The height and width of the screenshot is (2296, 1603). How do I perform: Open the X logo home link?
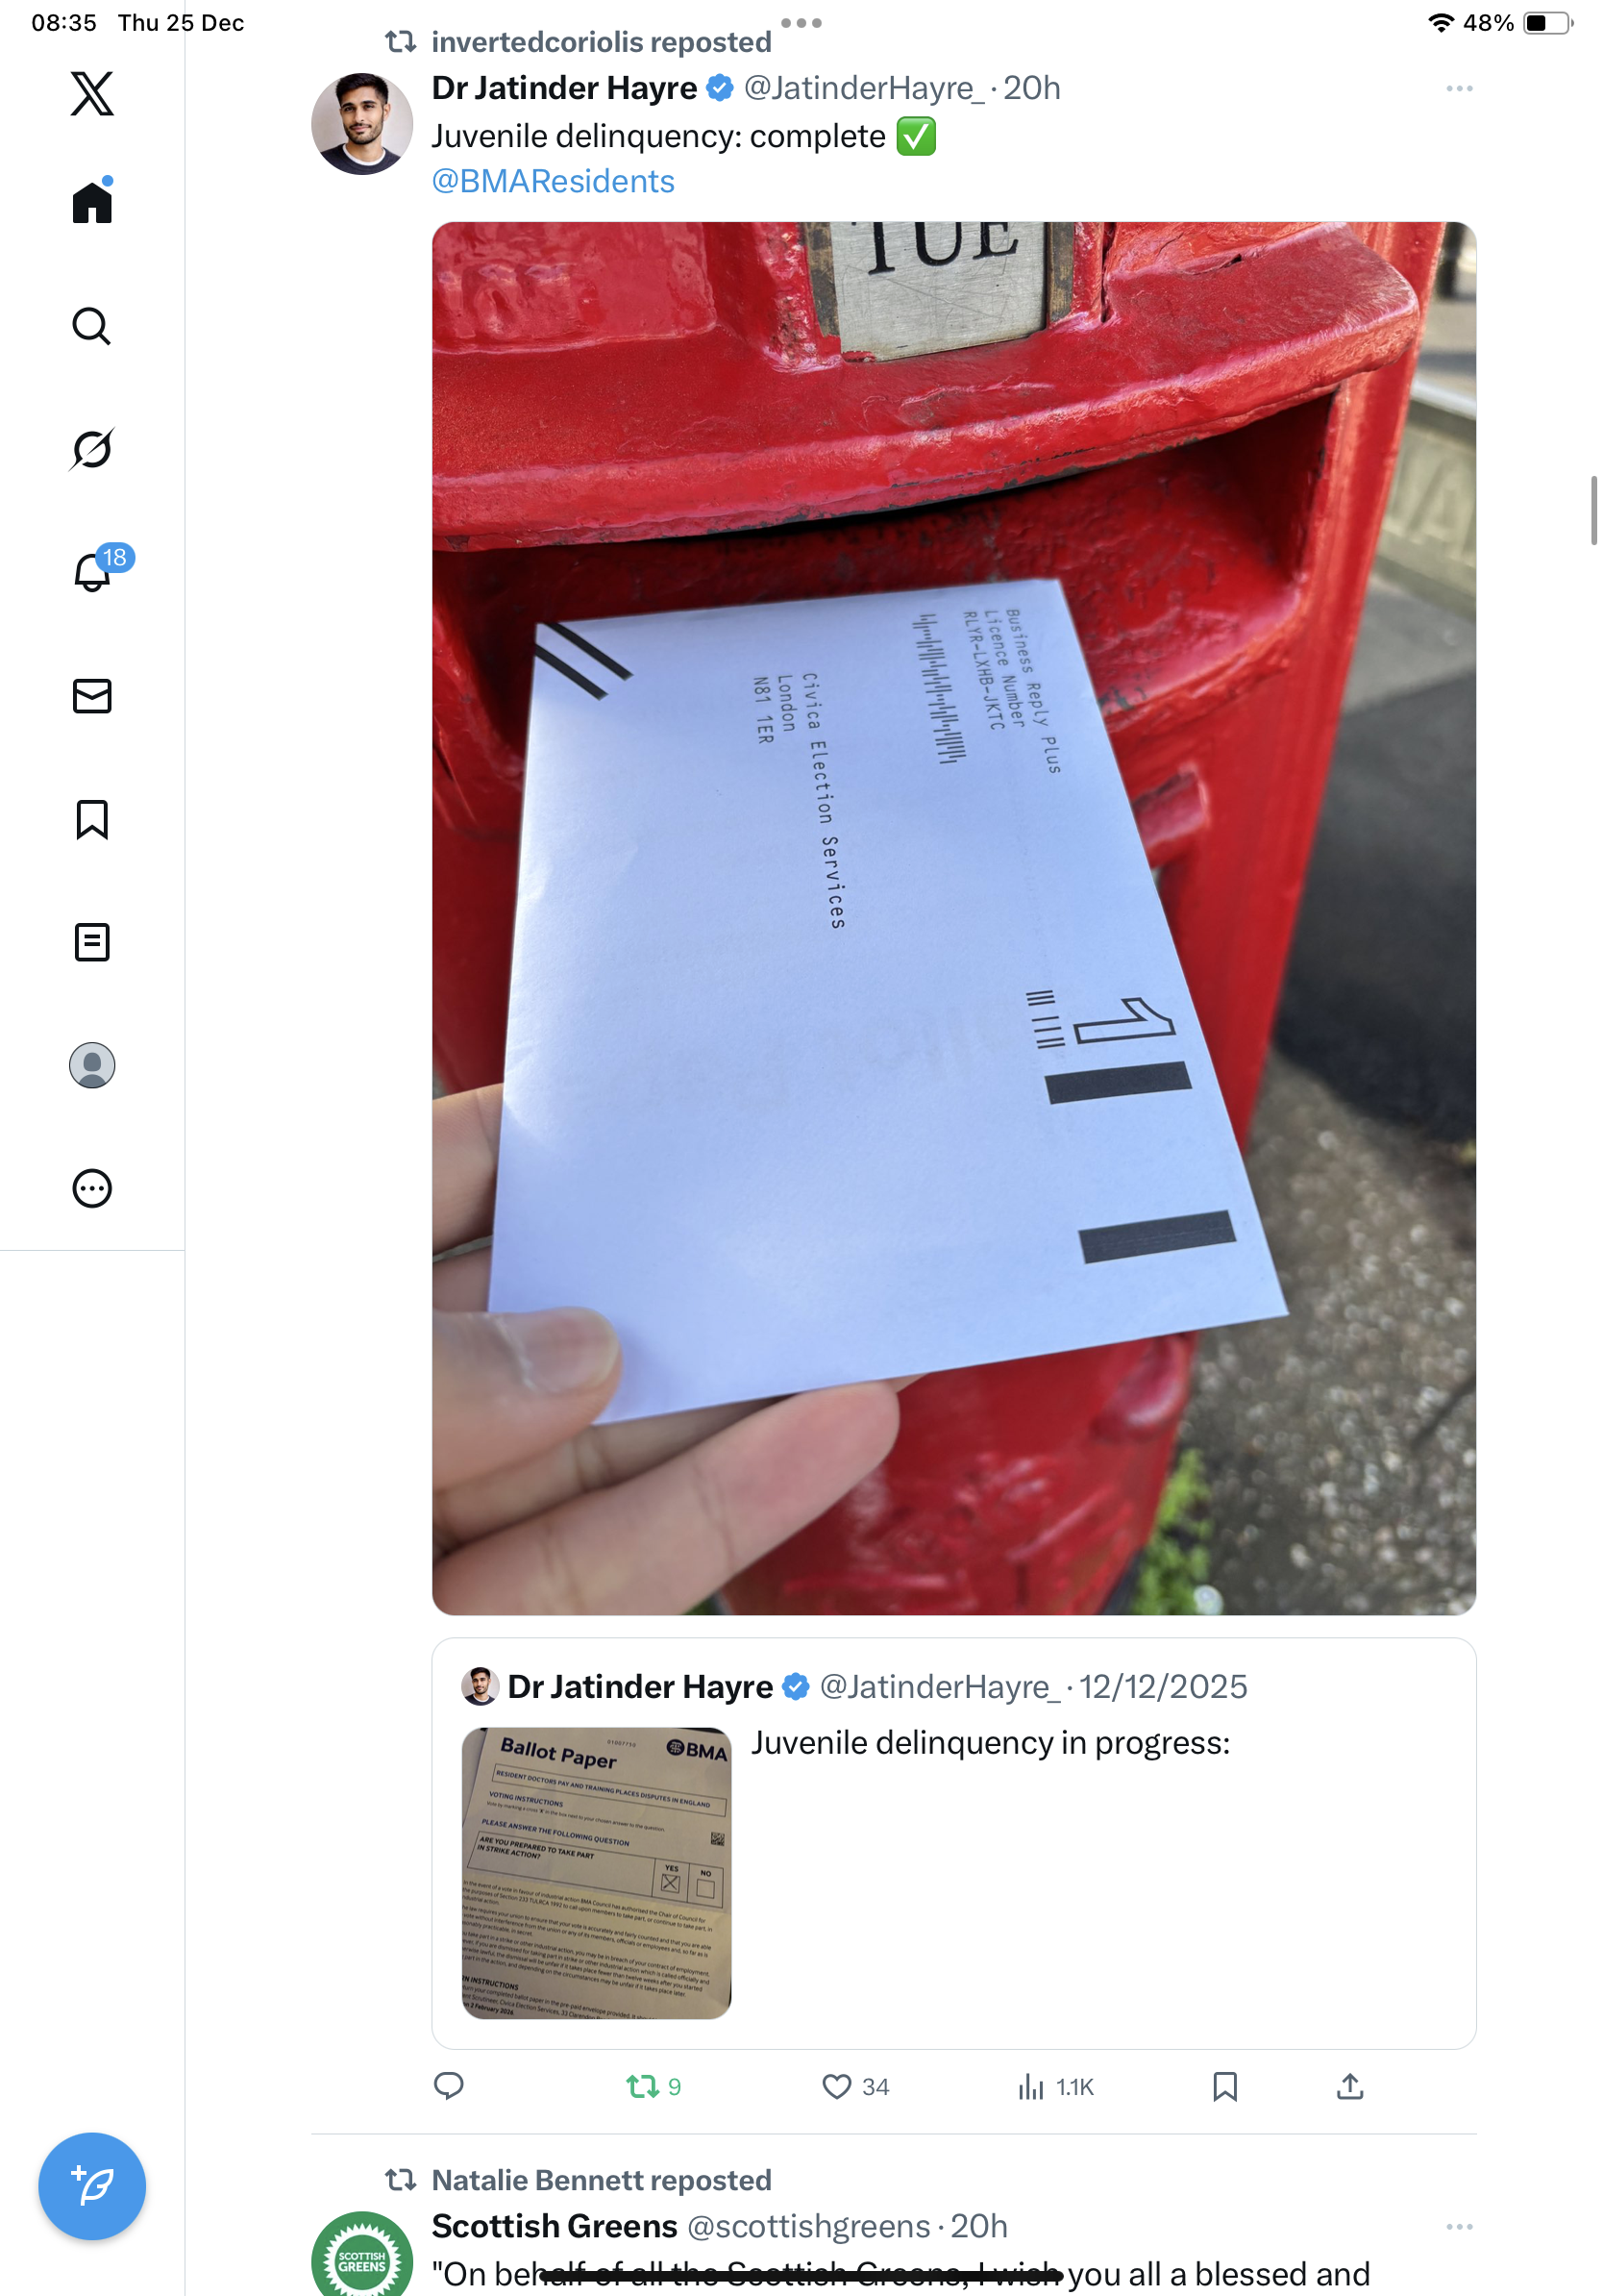[92, 94]
